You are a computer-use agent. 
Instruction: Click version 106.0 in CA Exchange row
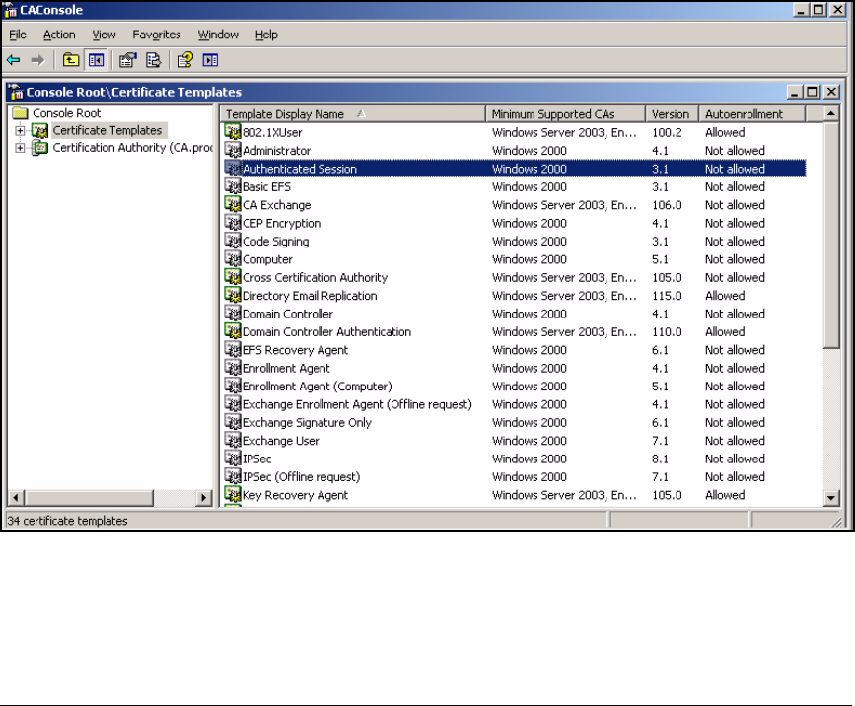(x=667, y=205)
